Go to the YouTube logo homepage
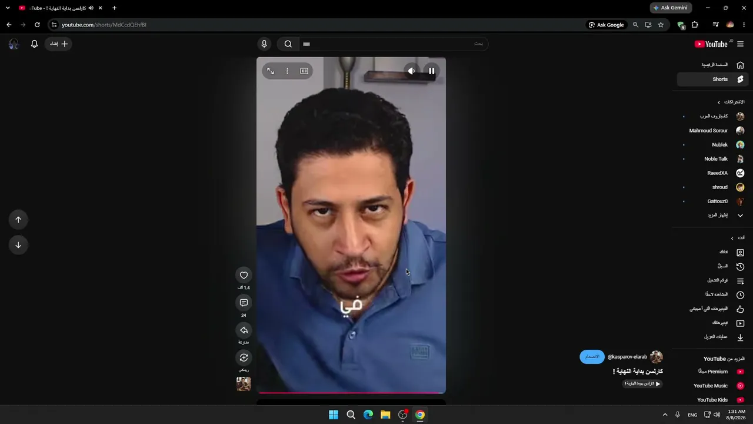 (x=711, y=44)
